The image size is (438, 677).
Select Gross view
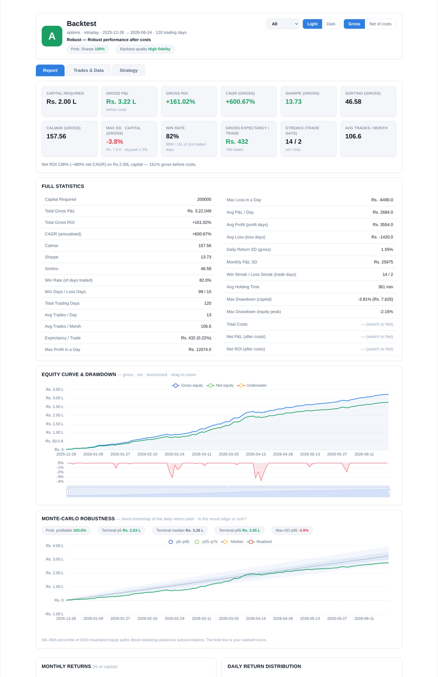click(354, 24)
